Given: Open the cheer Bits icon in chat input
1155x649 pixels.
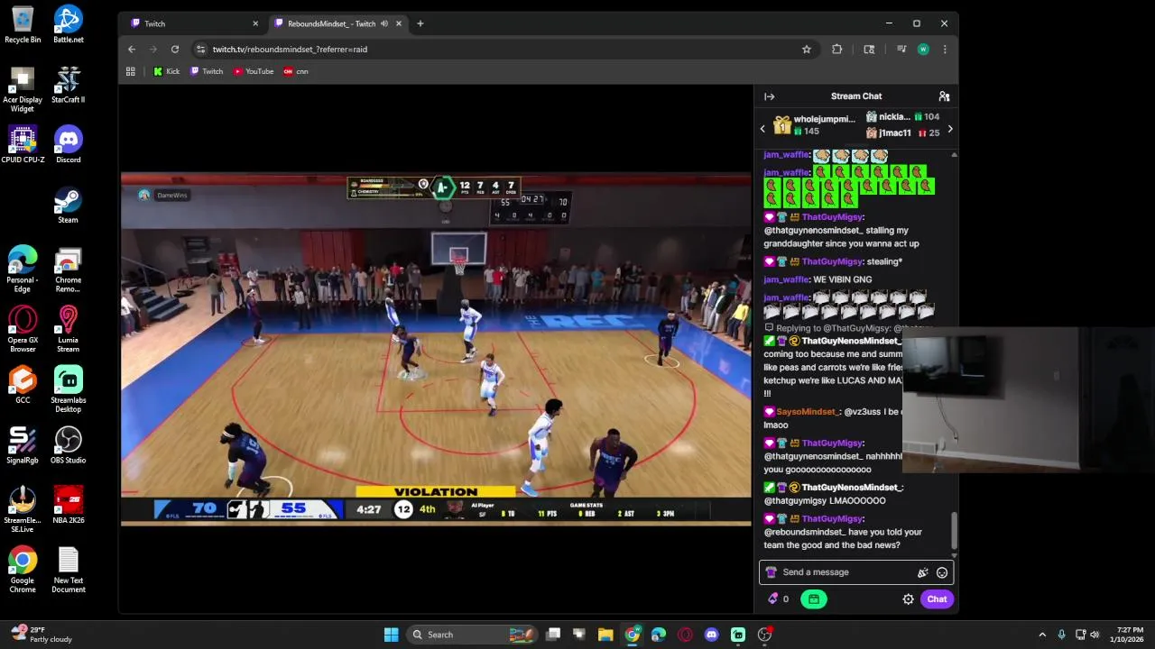Looking at the screenshot, I should (922, 572).
